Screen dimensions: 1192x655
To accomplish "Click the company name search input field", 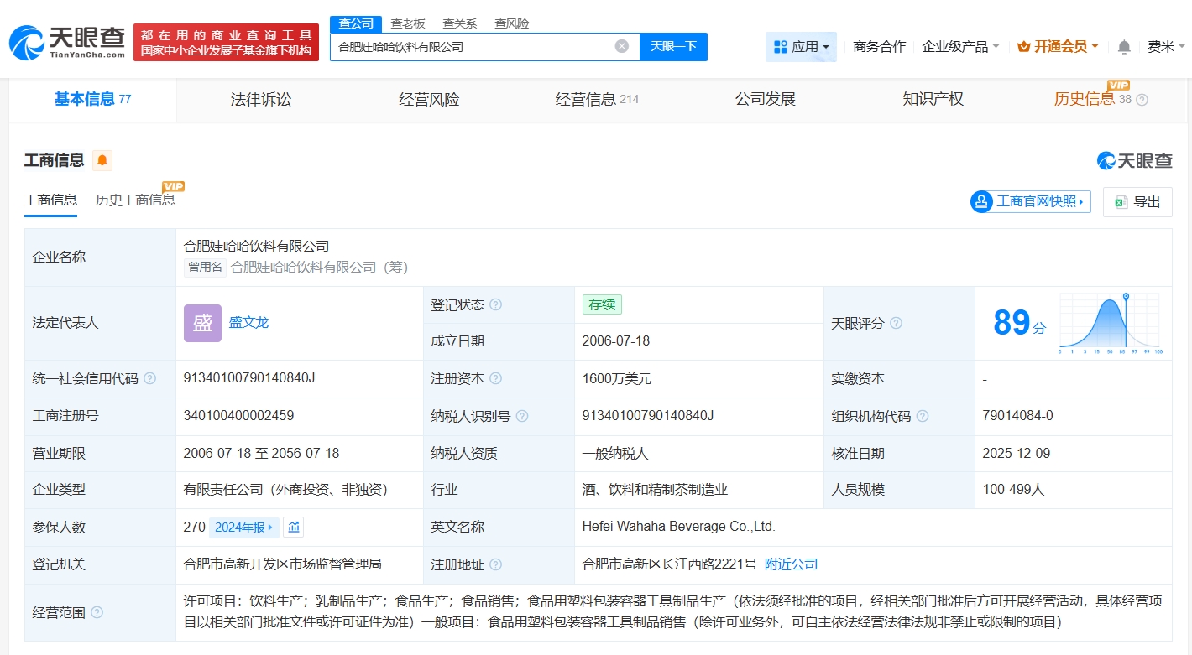I will [x=470, y=47].
